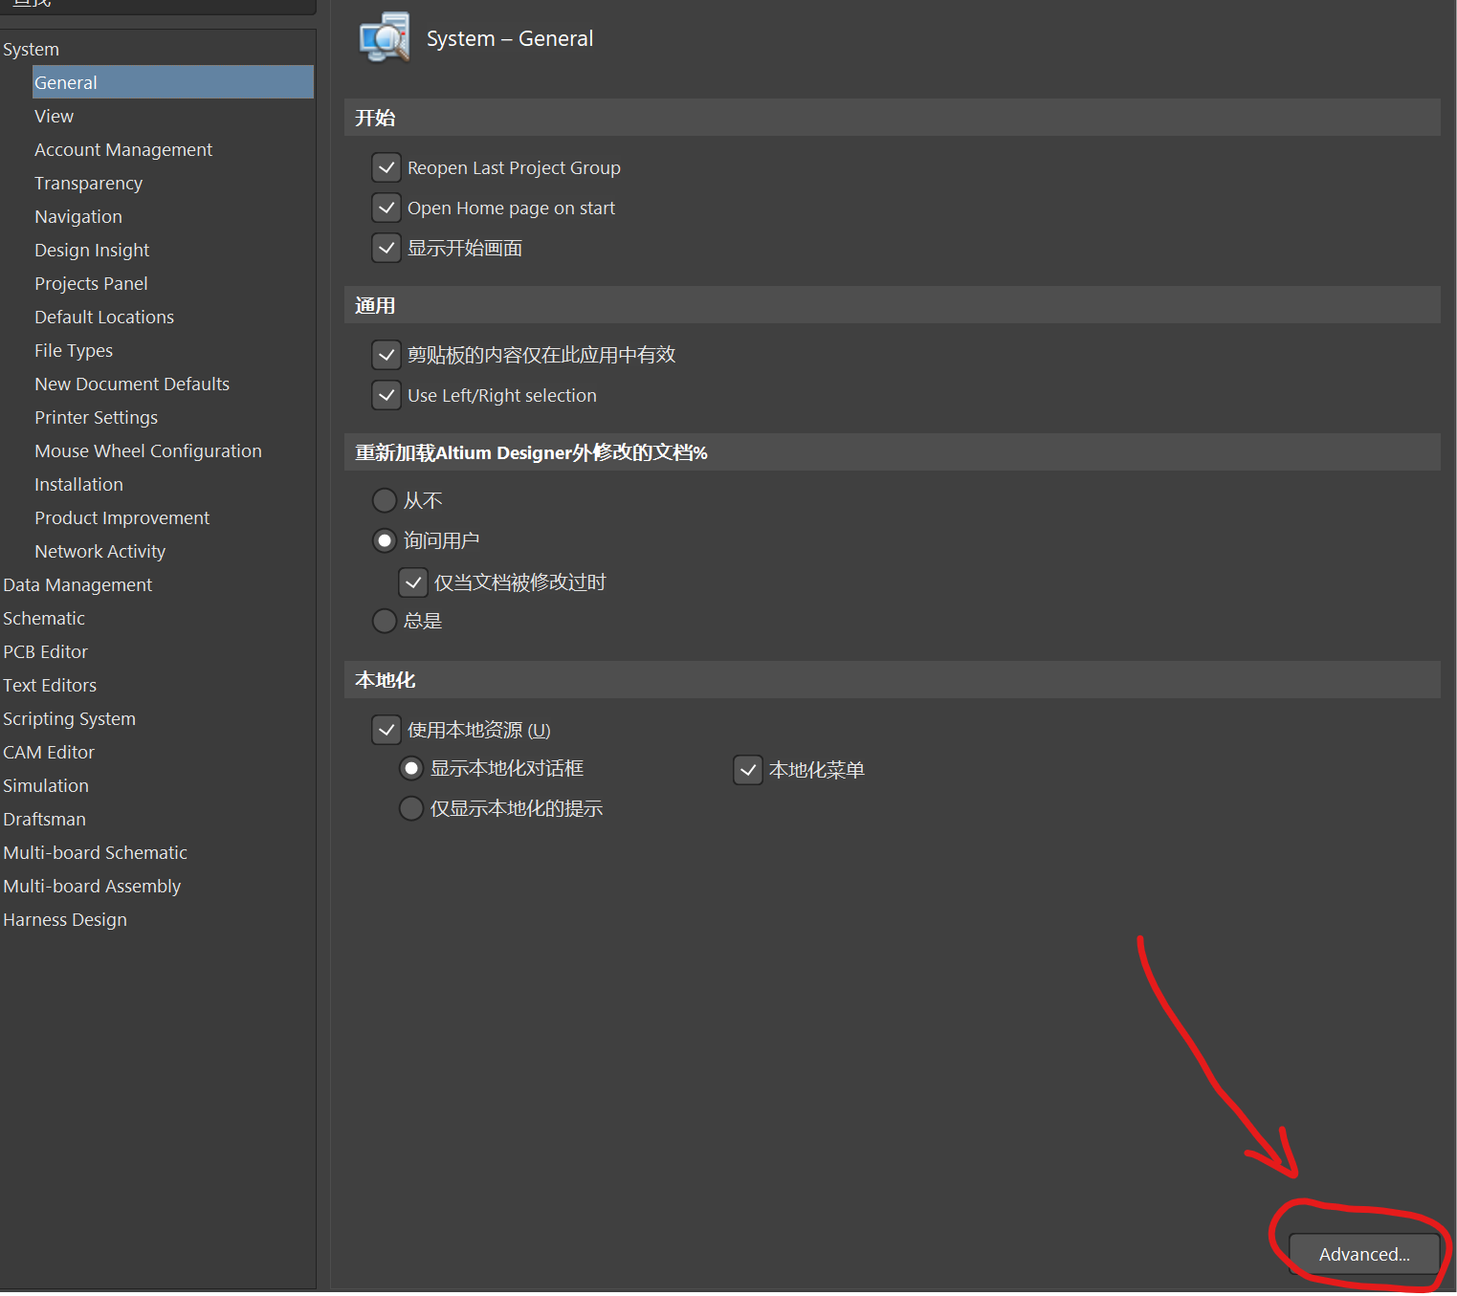Toggle Reopen Last Project Group checkbox
The image size is (1457, 1296).
386,168
